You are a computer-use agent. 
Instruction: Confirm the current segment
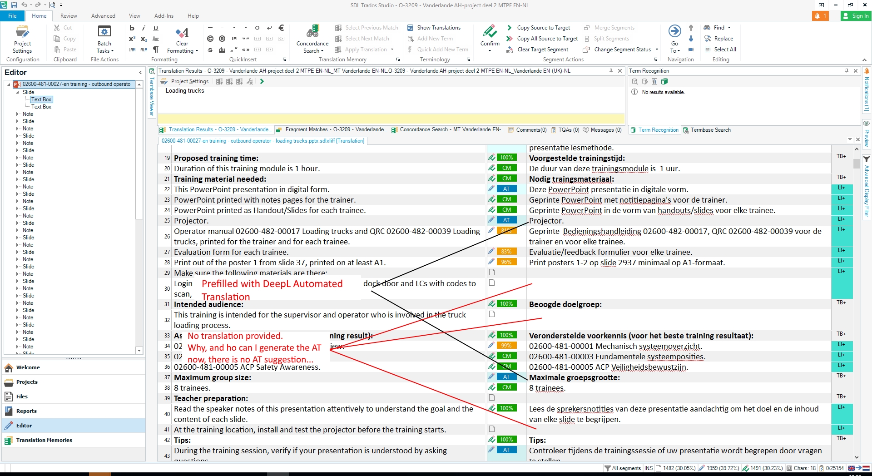click(490, 35)
